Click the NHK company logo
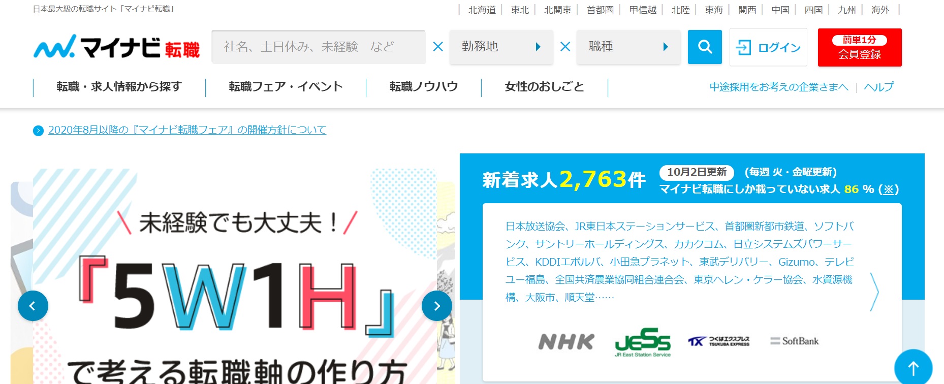This screenshot has width=944, height=384. tap(566, 342)
